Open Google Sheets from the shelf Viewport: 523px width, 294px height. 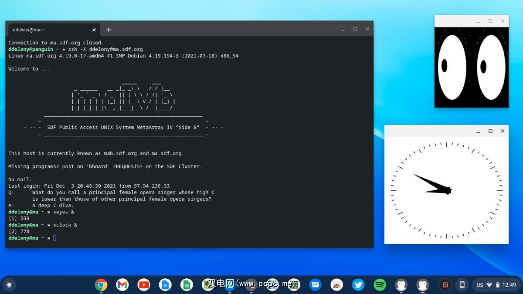[x=187, y=285]
